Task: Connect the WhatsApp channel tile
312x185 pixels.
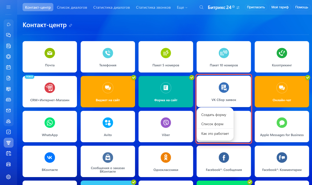Action: tap(50, 126)
